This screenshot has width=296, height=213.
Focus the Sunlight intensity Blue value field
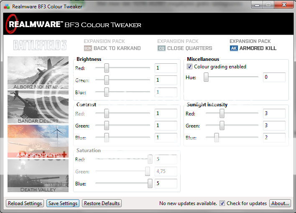click(274, 138)
